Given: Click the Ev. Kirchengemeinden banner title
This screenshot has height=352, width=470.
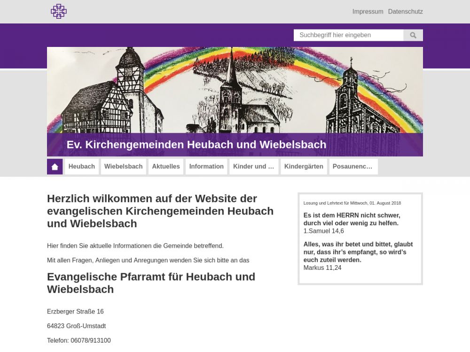Looking at the screenshot, I should pyautogui.click(x=196, y=145).
